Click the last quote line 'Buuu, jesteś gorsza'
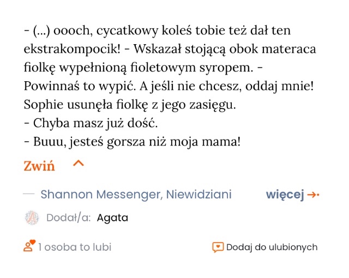349x278 pixels. (133, 142)
